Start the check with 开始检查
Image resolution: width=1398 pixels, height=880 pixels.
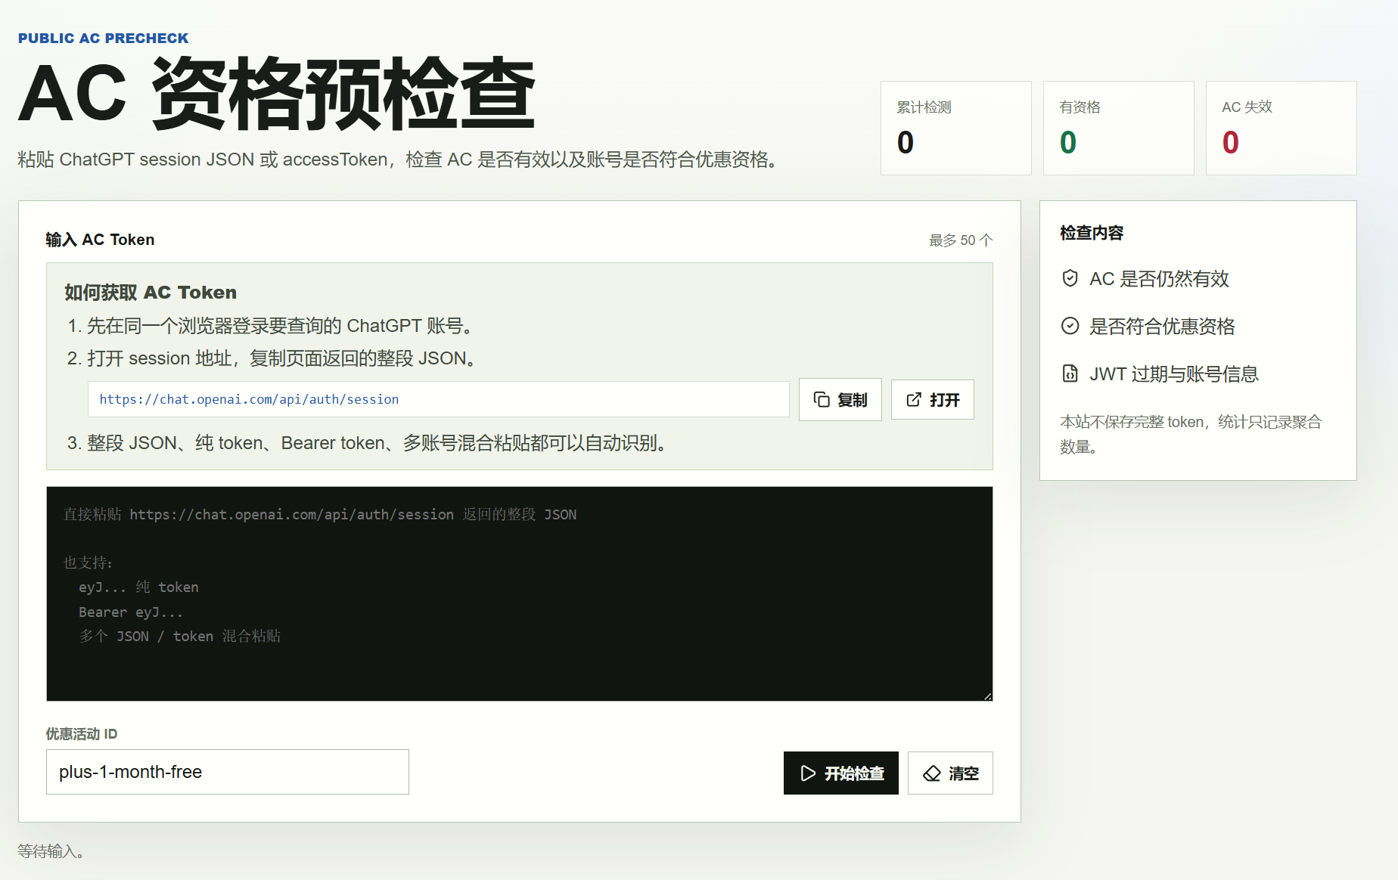tap(841, 773)
